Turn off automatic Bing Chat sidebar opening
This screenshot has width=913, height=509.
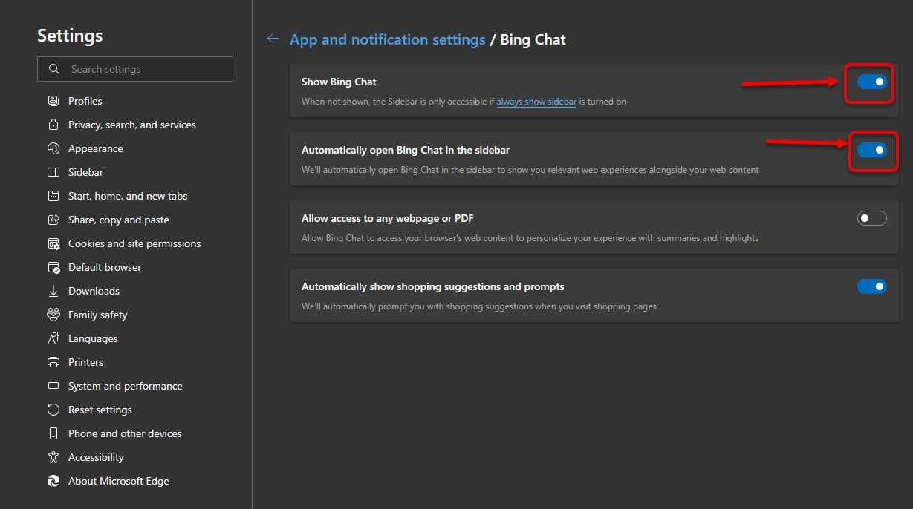tap(872, 150)
